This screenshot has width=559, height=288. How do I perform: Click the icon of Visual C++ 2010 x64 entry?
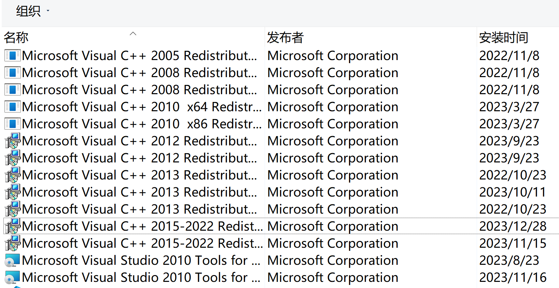(x=13, y=107)
